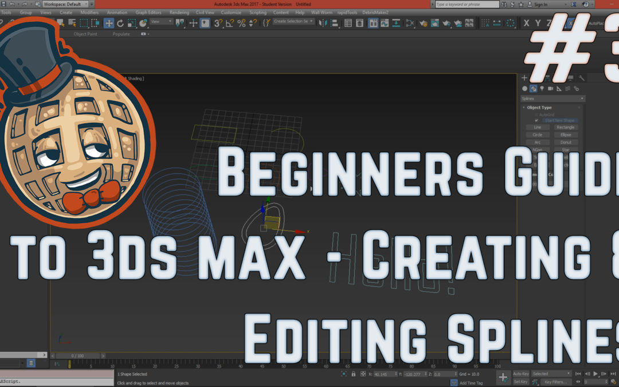Open Schematic View node icon
Viewport: 619px width, 387px height.
click(x=410, y=24)
